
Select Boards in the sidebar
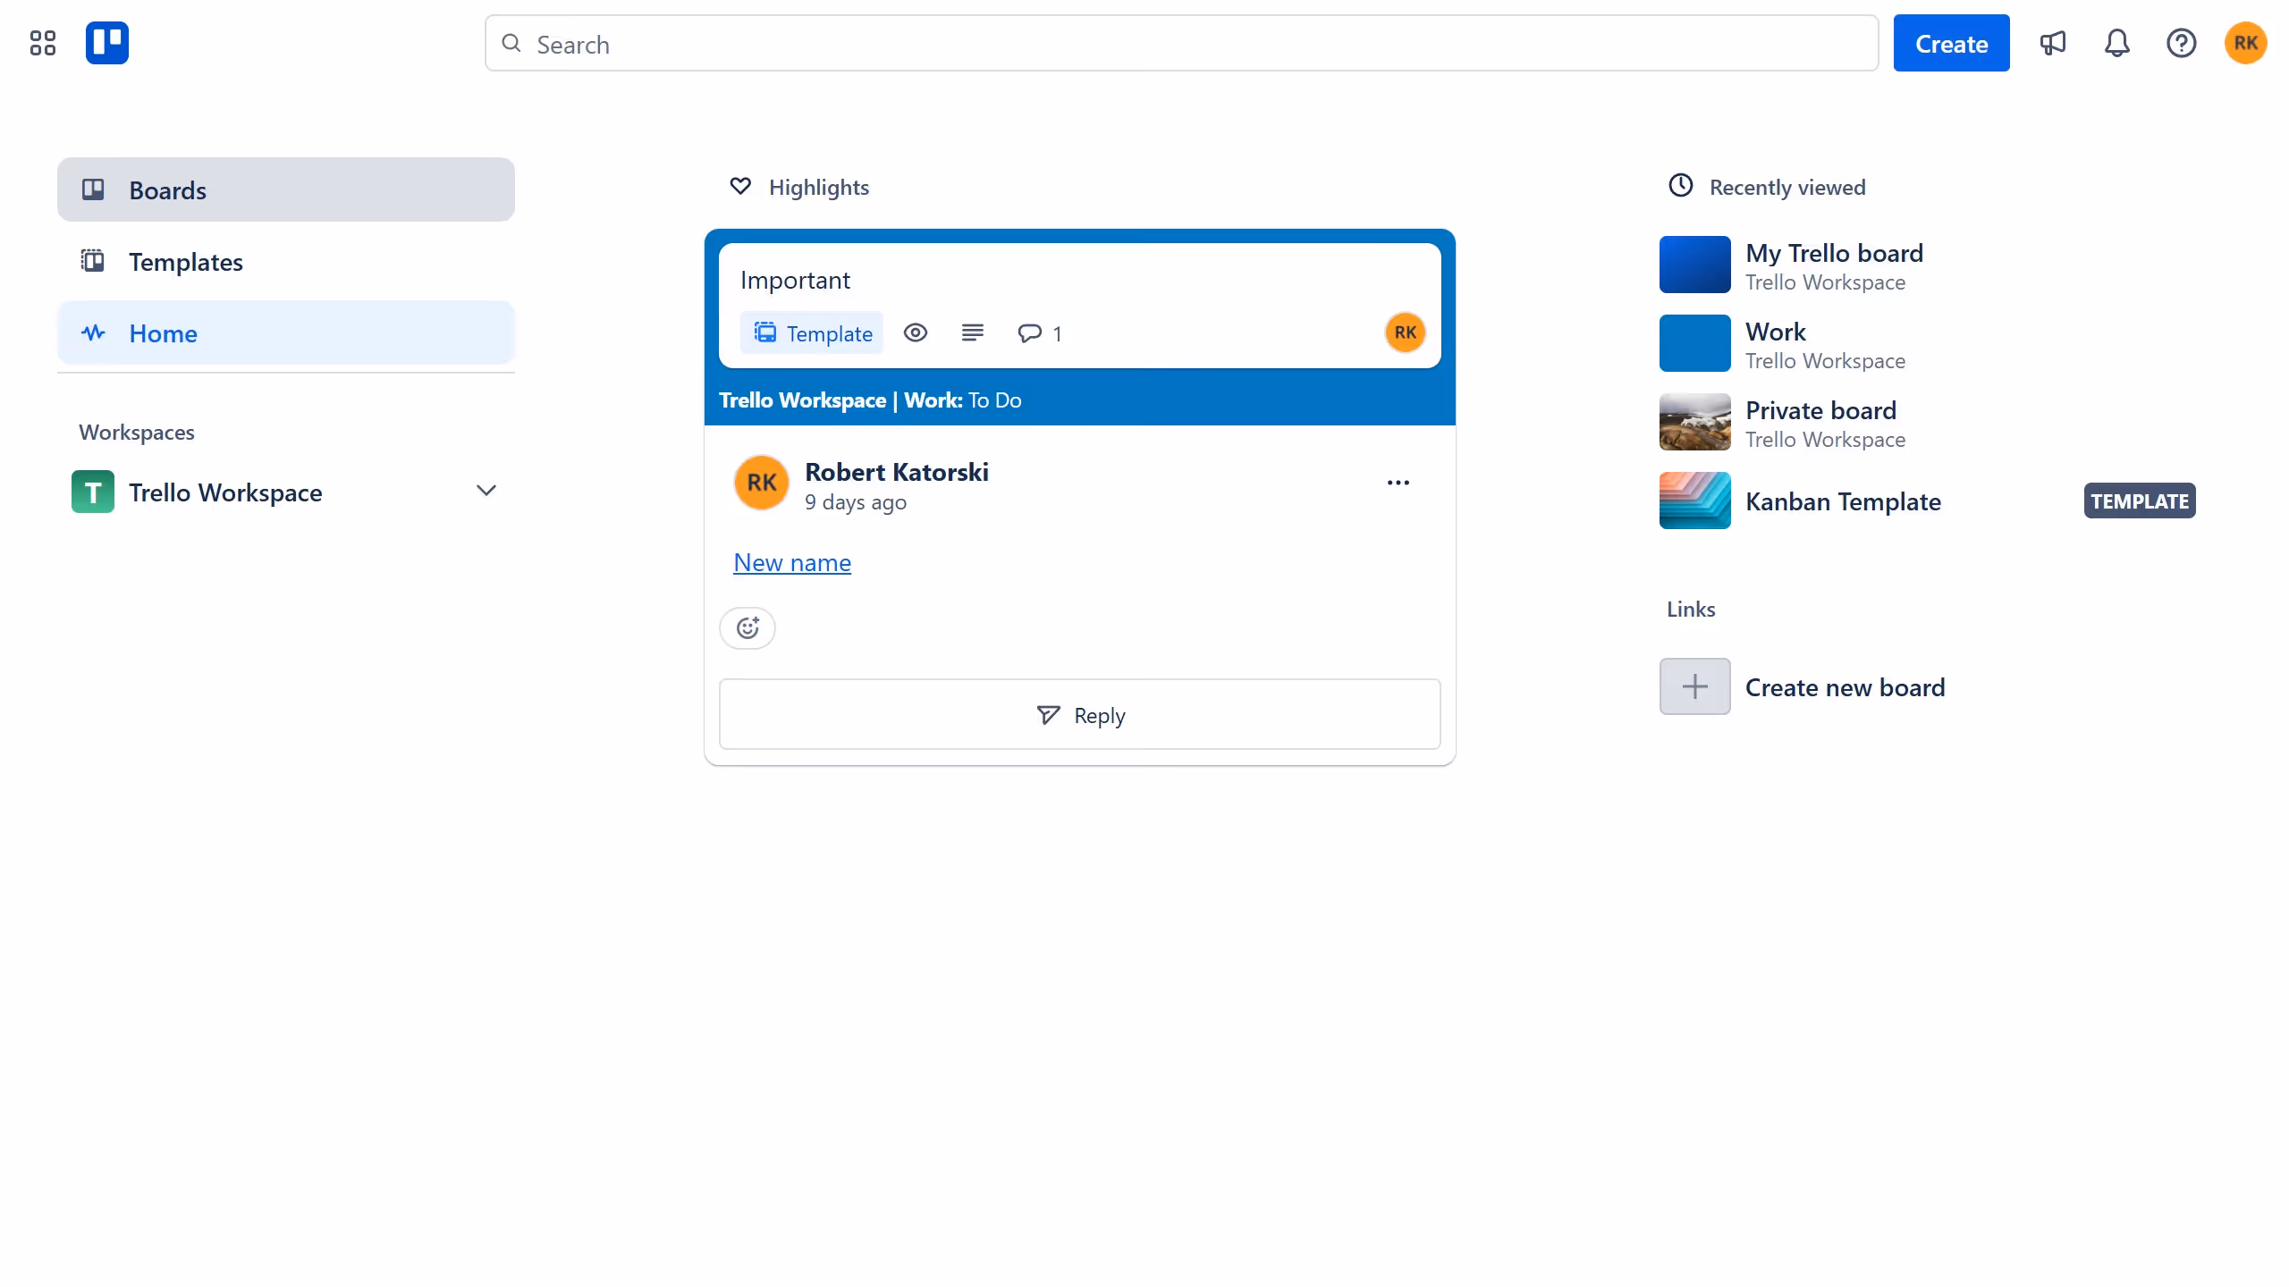tap(286, 189)
